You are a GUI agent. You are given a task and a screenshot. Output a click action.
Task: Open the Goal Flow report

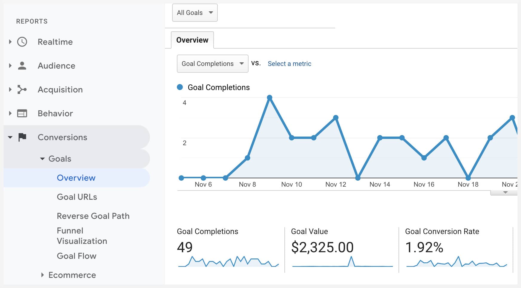(x=76, y=256)
